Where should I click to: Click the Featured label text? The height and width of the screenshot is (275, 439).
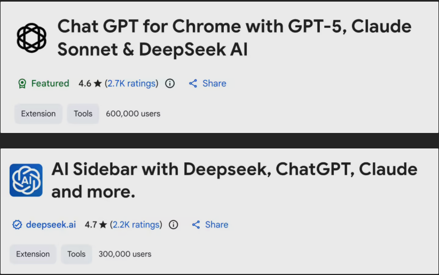tap(50, 83)
